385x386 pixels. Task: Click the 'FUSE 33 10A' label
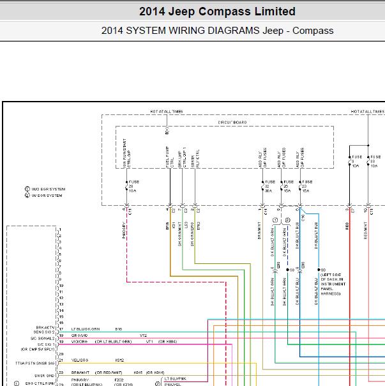tap(375, 162)
